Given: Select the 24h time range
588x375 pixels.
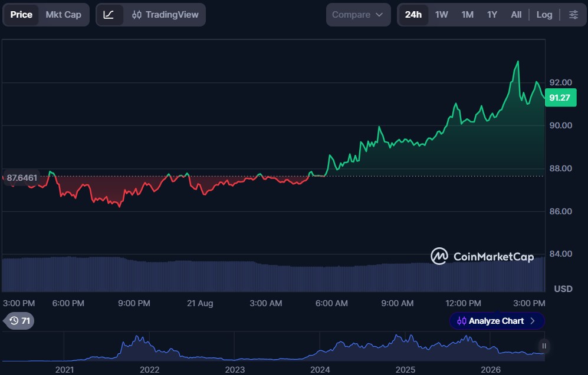Looking at the screenshot, I should [x=413, y=15].
